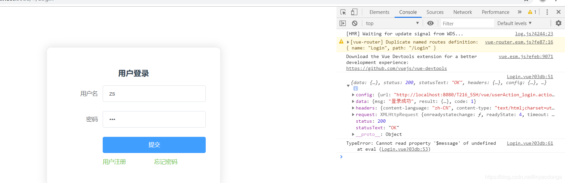Screen dimensions: 565x183
Task: Click the 提交 submit button
Action: [x=154, y=145]
